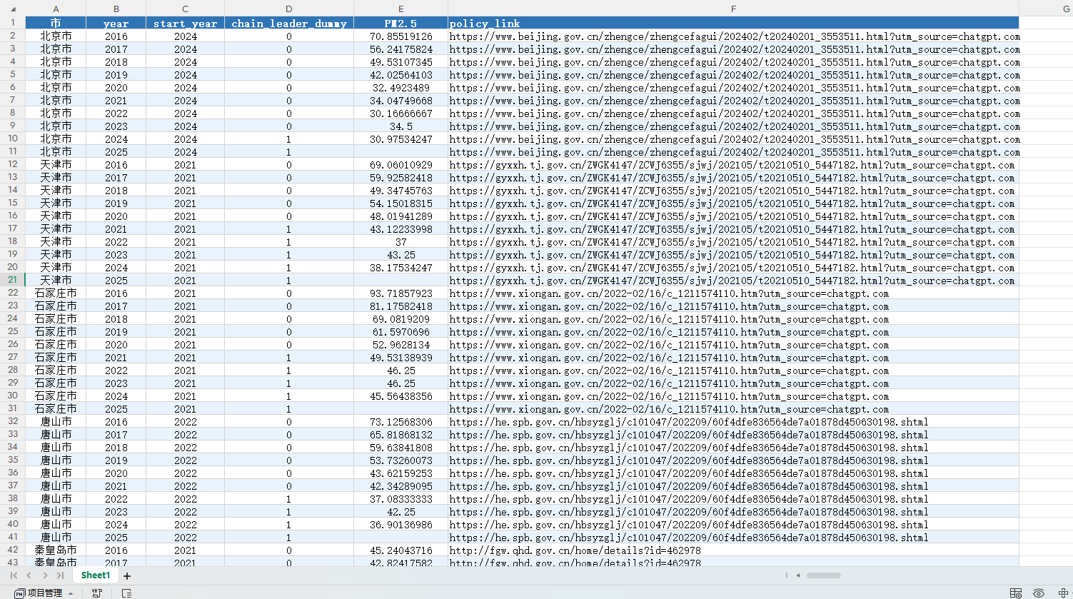Select empty PM2.5 cell in row 11

click(x=401, y=151)
